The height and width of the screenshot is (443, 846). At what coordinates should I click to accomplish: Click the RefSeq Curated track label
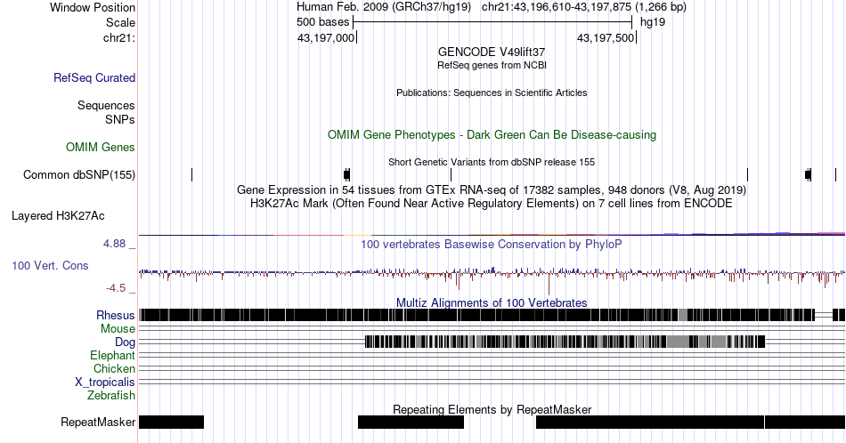[94, 77]
